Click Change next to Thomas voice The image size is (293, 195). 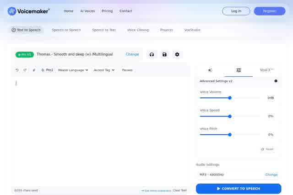point(132,54)
